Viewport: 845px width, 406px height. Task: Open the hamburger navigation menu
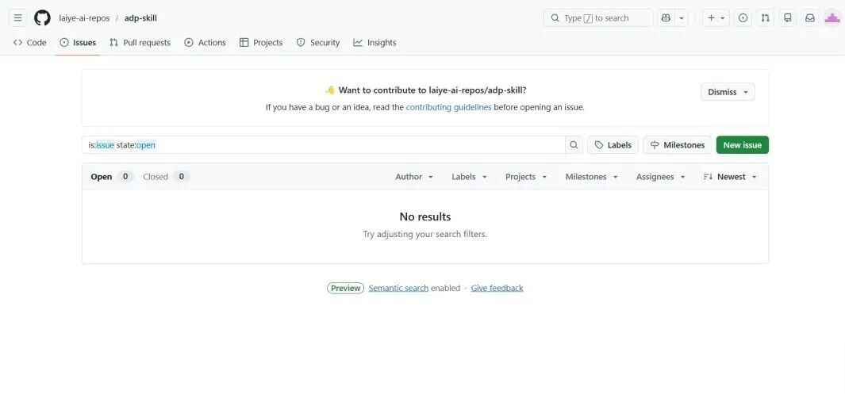coord(17,17)
